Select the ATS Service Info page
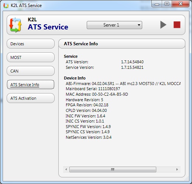 coord(31,85)
